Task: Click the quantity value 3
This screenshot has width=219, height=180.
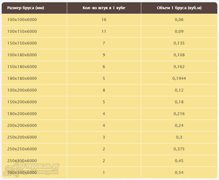Action: 104,137
